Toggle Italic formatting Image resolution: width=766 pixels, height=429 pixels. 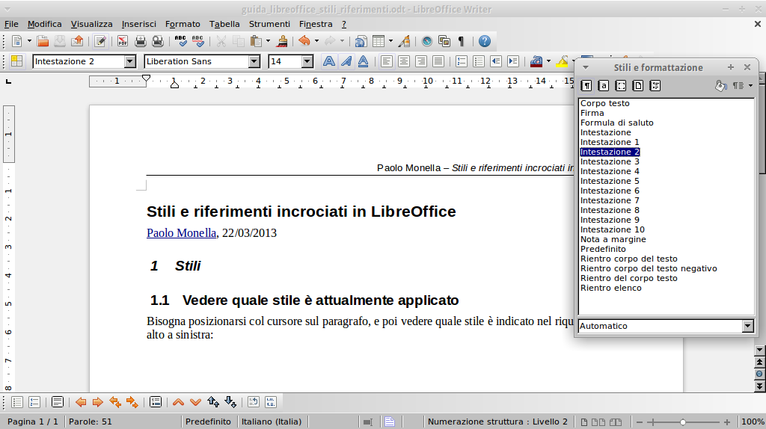point(346,61)
